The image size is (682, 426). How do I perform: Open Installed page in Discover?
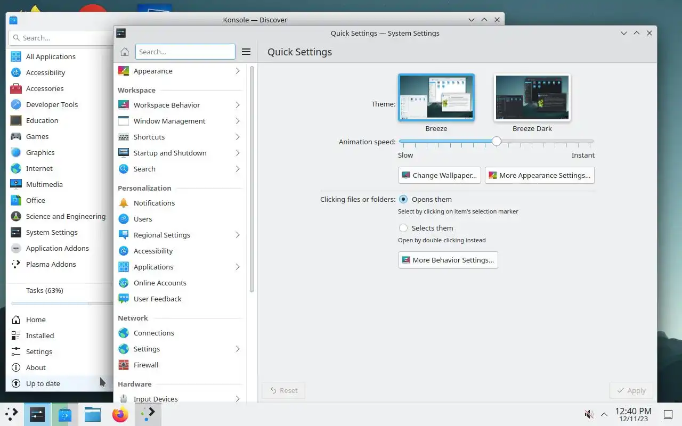point(60,335)
